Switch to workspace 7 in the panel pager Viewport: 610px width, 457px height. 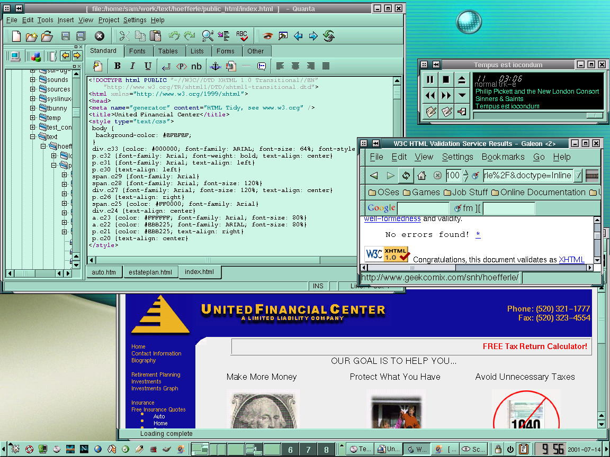coord(308,450)
